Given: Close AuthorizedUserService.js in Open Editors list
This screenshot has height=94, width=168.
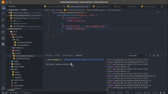Looking at the screenshot, I should click(9, 15).
